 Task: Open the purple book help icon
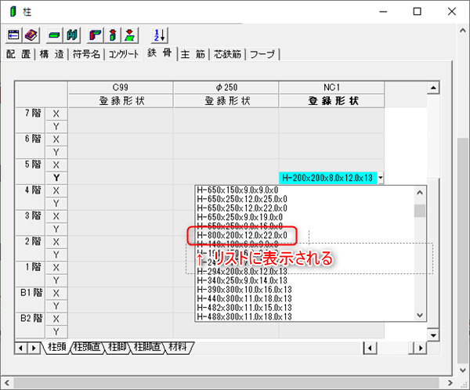[31, 35]
